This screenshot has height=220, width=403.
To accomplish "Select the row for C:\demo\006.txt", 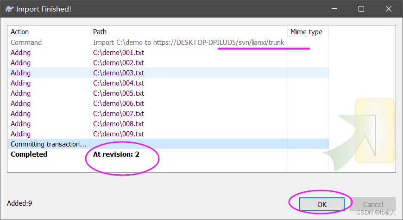I will pos(168,104).
